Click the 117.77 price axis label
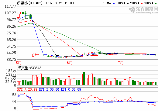Screen dimensions: 158x111 click(x=10, y=6)
